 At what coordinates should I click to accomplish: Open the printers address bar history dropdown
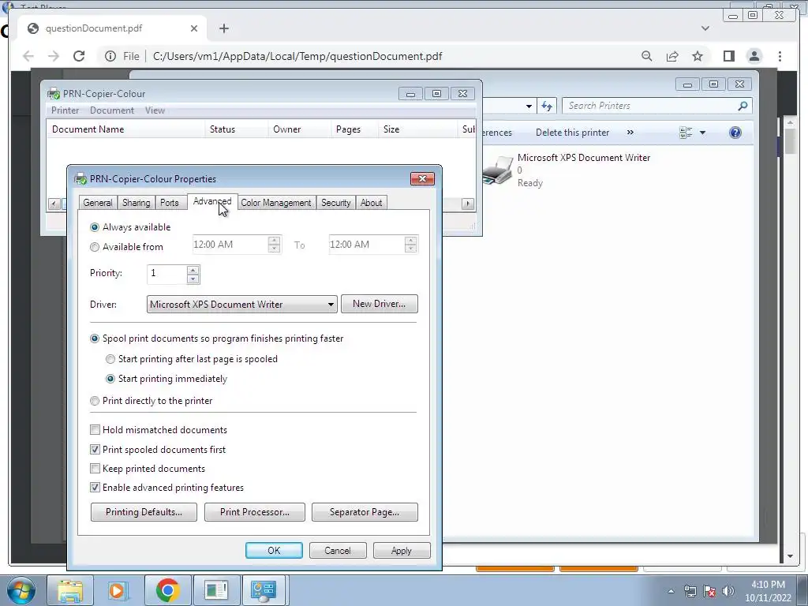529,107
